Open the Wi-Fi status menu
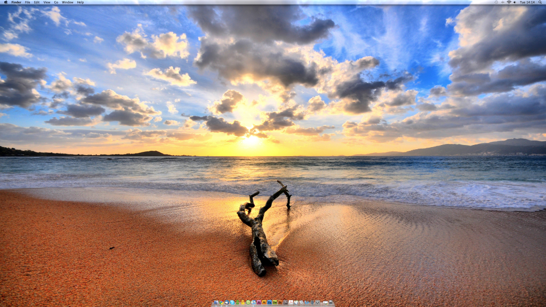Viewport: 546px width, 307px height. coord(509,2)
